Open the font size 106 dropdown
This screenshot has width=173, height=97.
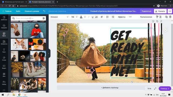tap(74, 17)
